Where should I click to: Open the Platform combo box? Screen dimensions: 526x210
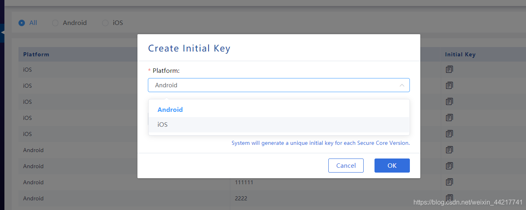tap(279, 85)
